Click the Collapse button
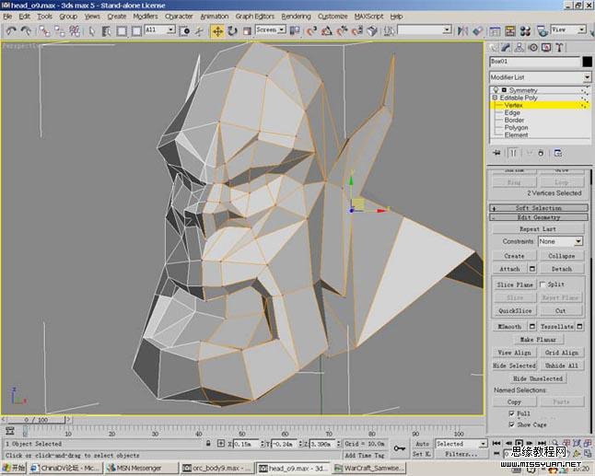 (561, 256)
